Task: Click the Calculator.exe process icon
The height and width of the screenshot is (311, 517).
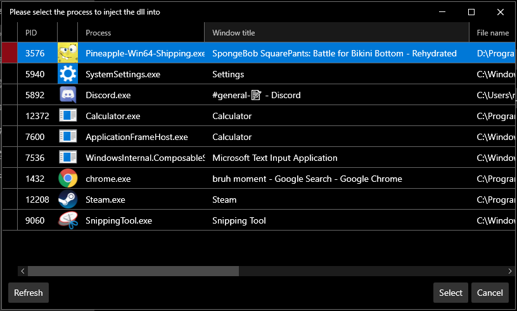Action: (68, 116)
